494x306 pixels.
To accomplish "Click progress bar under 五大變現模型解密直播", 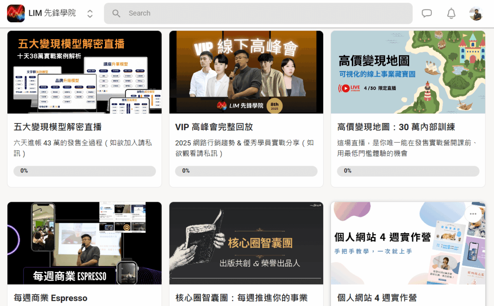I will point(84,171).
